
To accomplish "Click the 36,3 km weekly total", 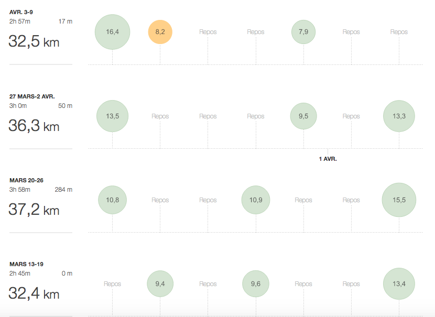I will 34,126.
